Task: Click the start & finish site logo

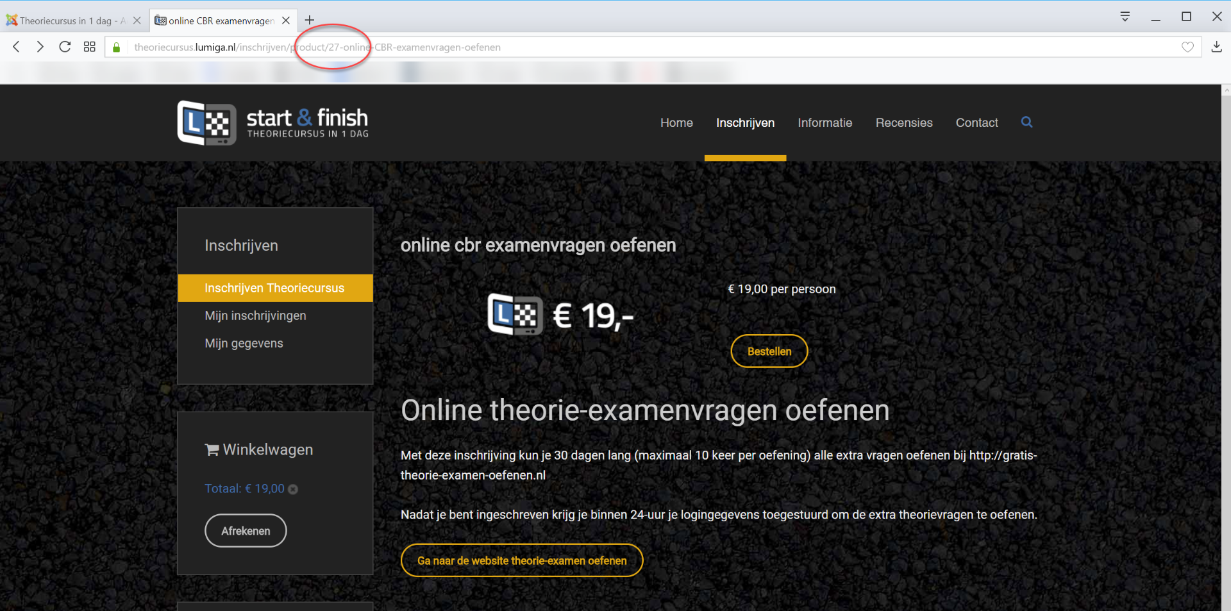Action: pos(273,122)
